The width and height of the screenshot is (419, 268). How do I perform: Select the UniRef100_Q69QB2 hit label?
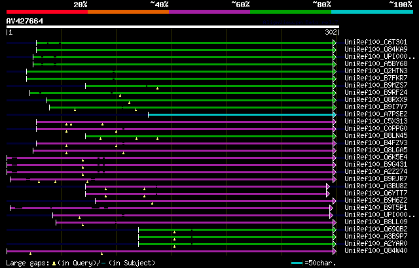tap(376, 229)
